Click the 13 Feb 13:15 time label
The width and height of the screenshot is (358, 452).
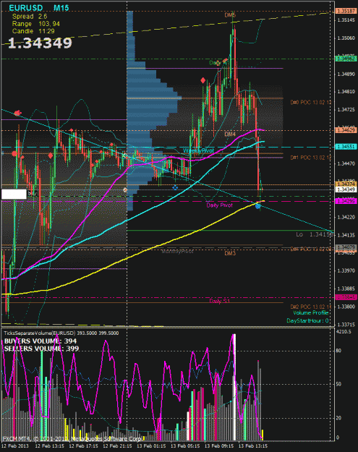coord(253,446)
